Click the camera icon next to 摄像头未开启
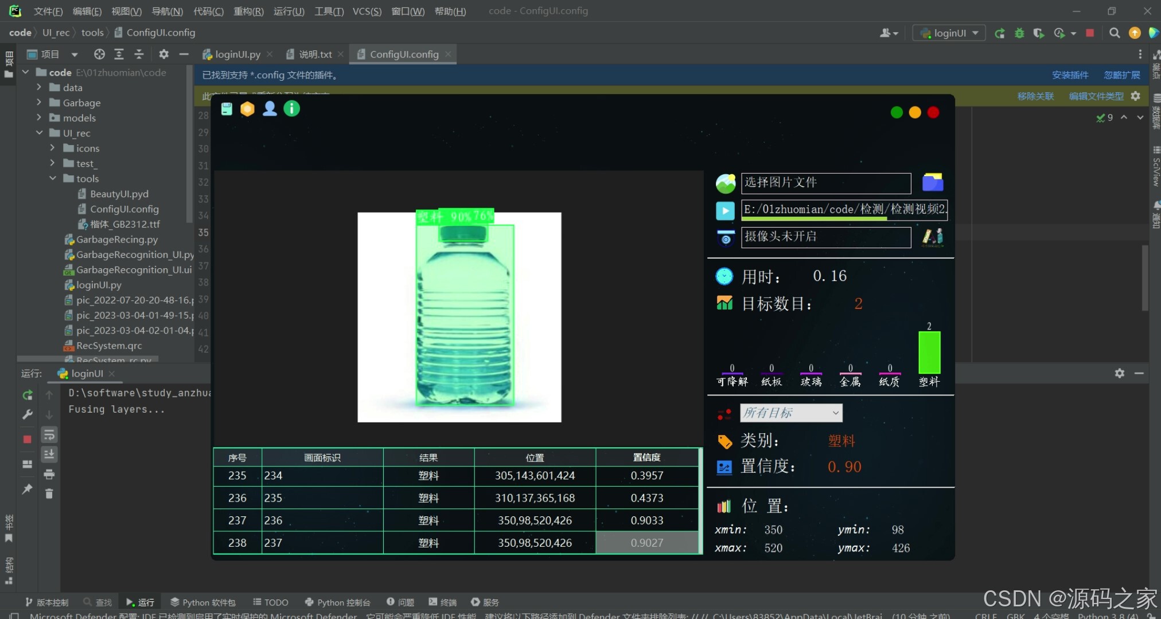The width and height of the screenshot is (1161, 619). (725, 237)
